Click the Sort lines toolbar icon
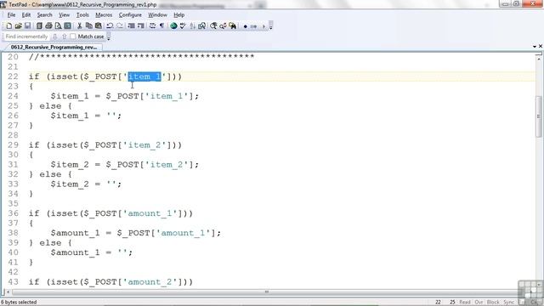Image resolution: width=544 pixels, height=306 pixels. tap(193, 26)
